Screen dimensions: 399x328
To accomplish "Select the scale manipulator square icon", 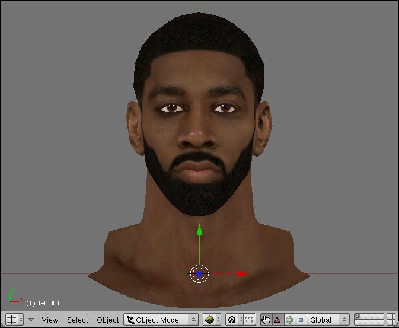I will (301, 320).
